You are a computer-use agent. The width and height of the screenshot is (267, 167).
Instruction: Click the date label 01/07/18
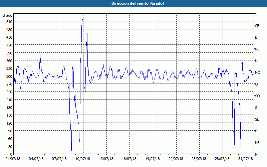click(13, 159)
